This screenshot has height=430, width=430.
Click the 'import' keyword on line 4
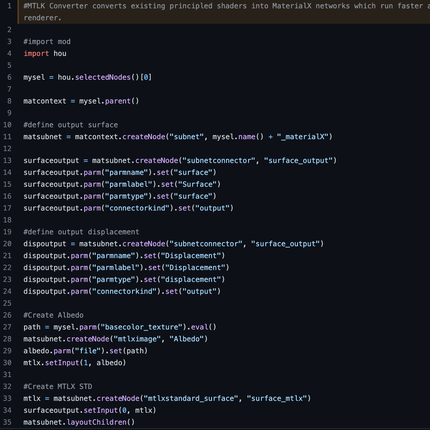(x=36, y=54)
